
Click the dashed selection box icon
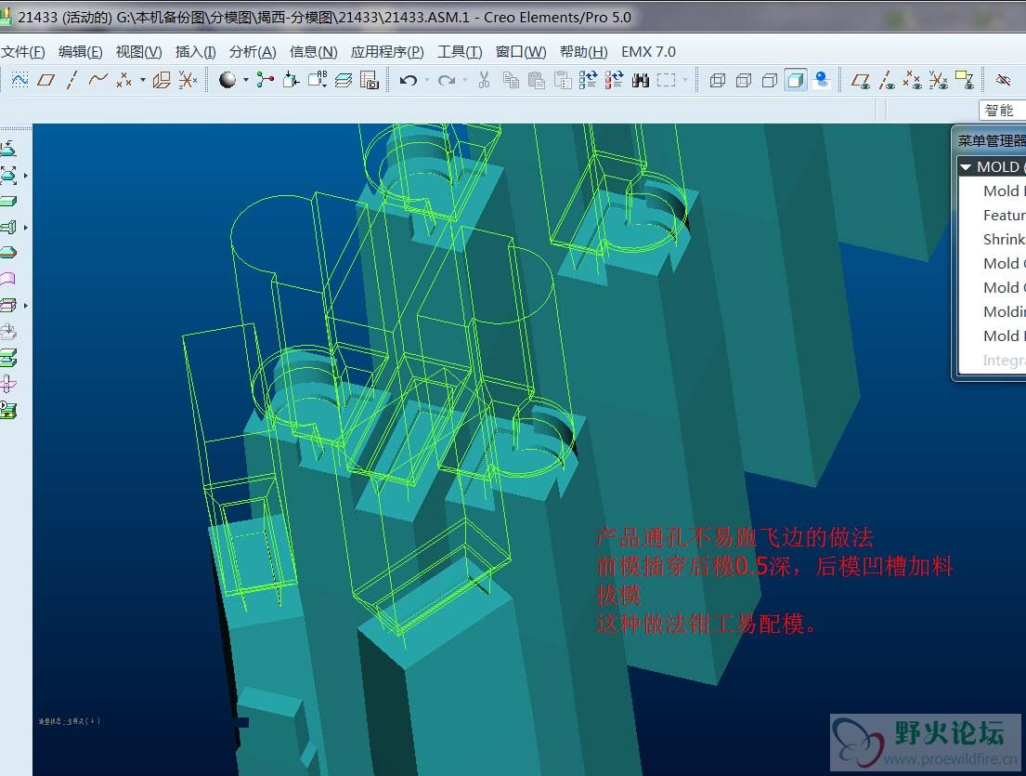[x=666, y=80]
